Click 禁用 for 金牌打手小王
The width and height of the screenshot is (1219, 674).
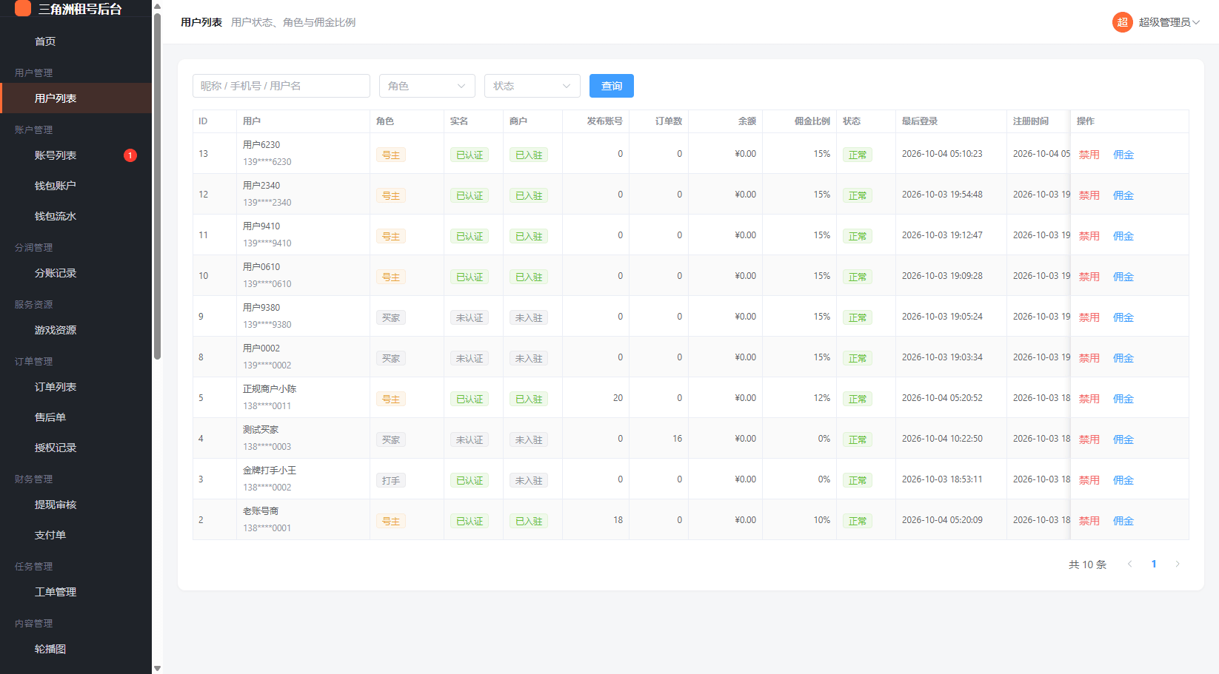[1089, 480]
